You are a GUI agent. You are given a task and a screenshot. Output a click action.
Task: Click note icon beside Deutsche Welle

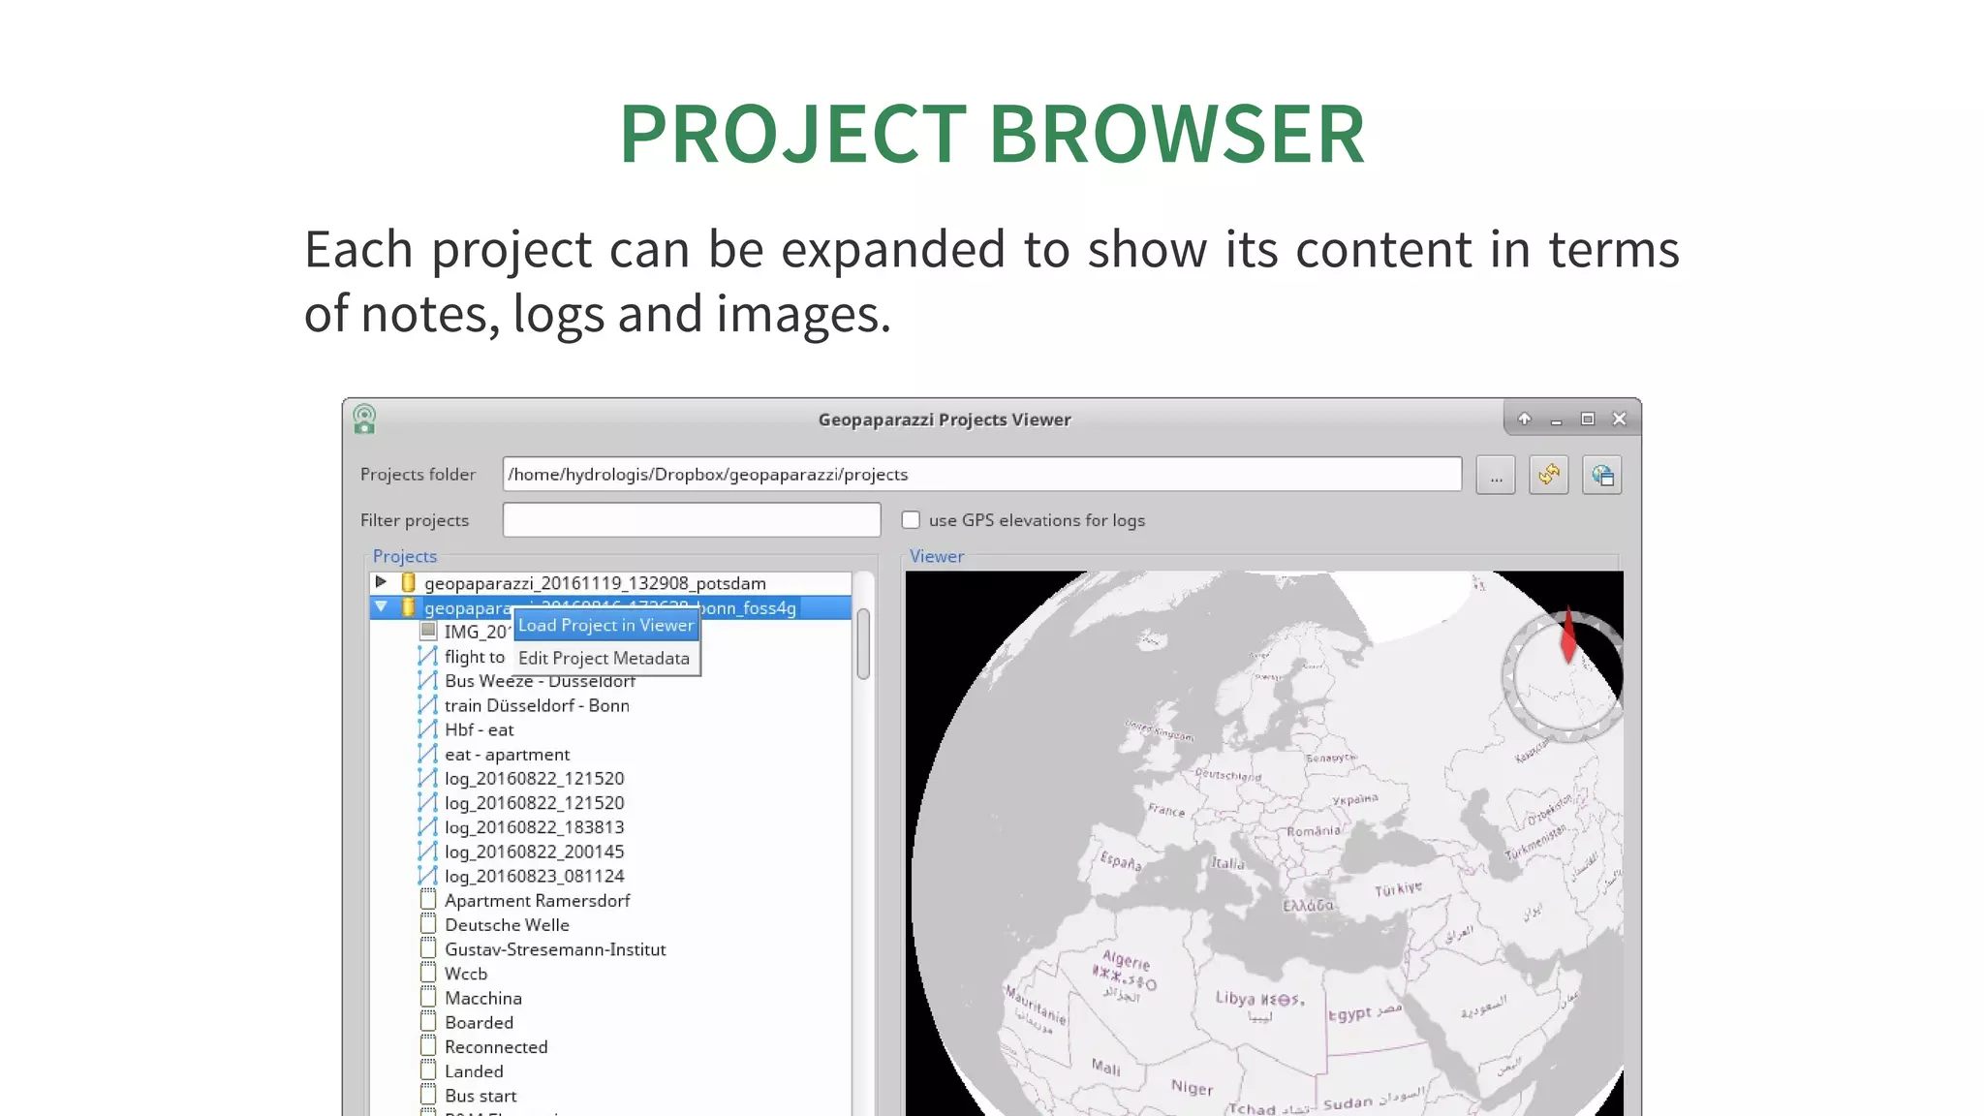coord(428,924)
